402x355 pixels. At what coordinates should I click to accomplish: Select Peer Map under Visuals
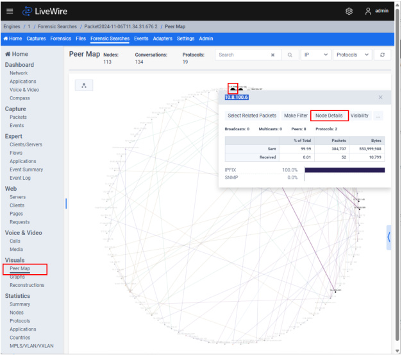20,268
